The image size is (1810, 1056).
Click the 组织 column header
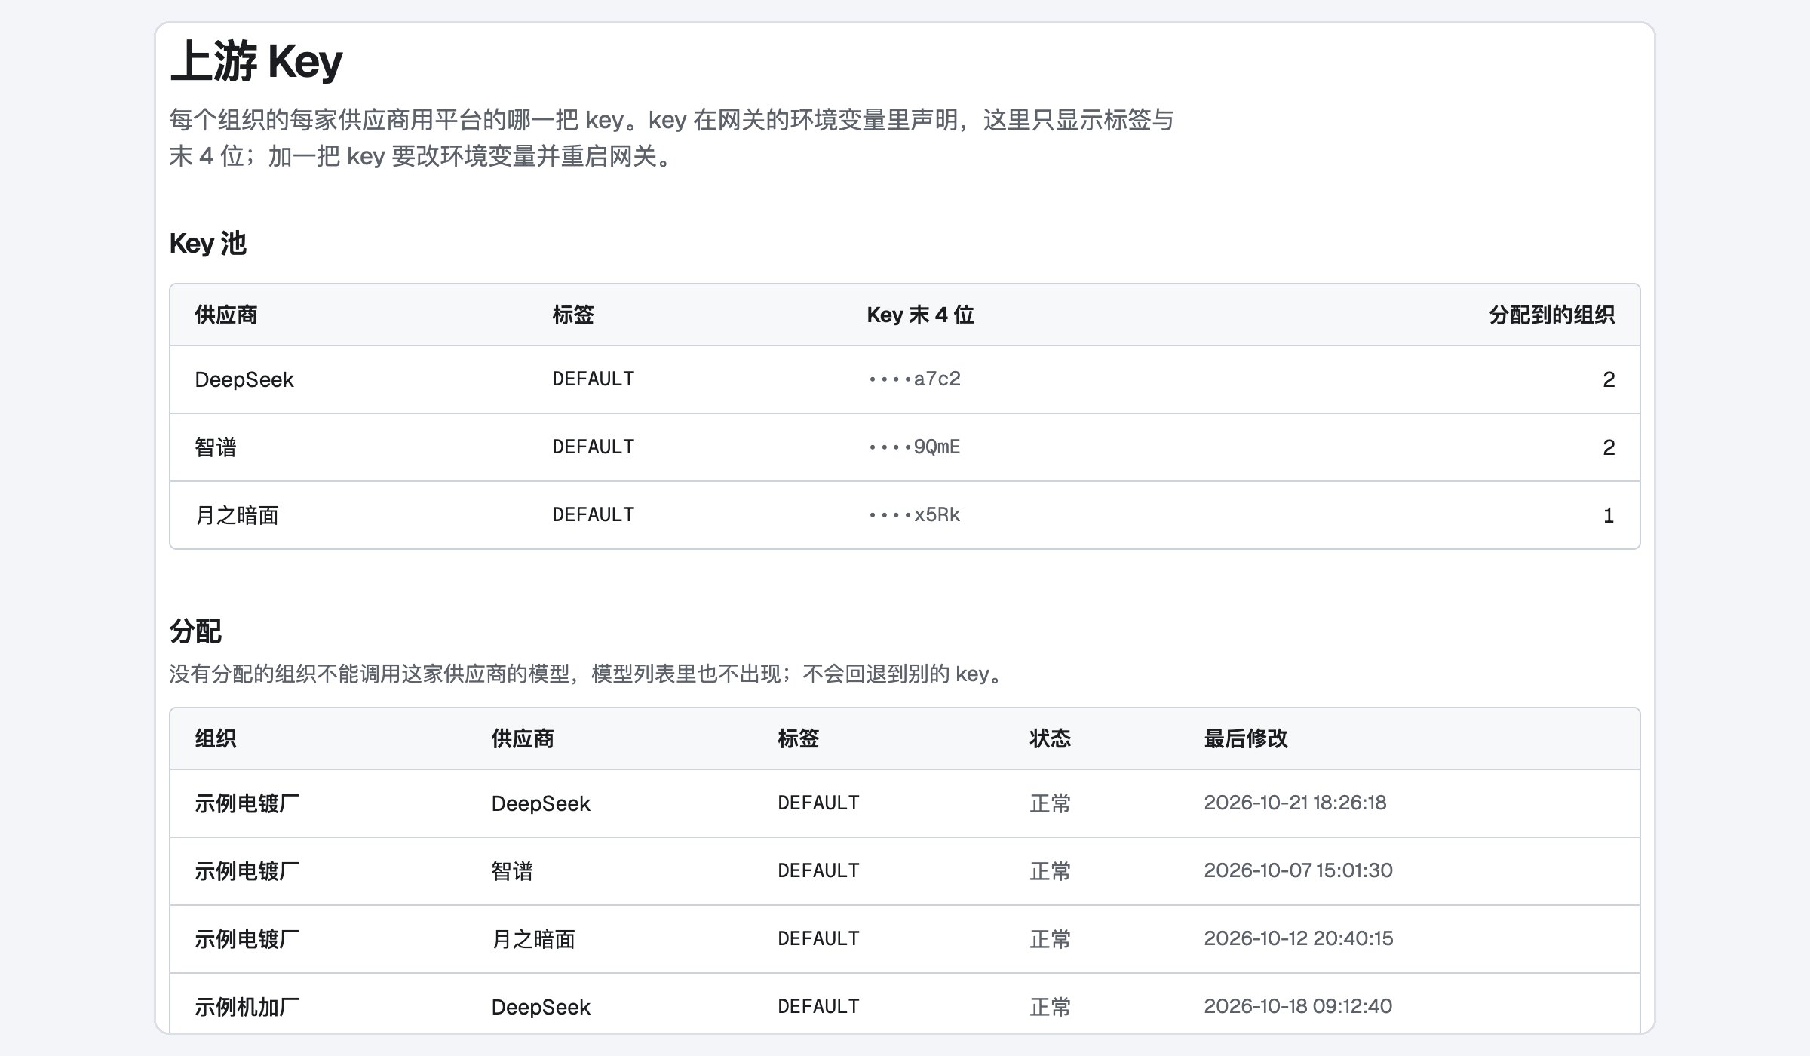point(216,738)
